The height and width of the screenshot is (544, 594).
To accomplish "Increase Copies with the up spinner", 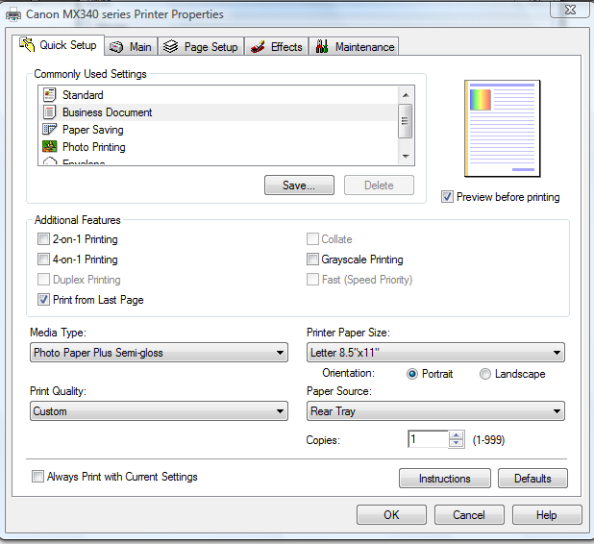I will (x=457, y=434).
